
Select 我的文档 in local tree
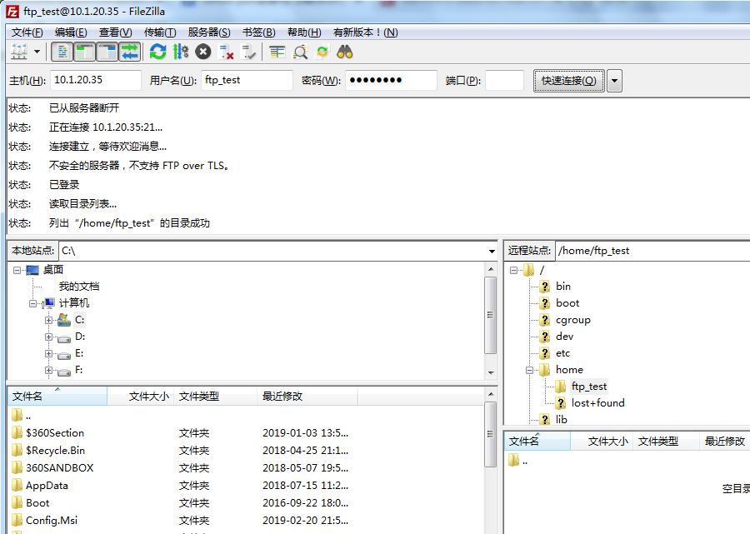point(79,287)
